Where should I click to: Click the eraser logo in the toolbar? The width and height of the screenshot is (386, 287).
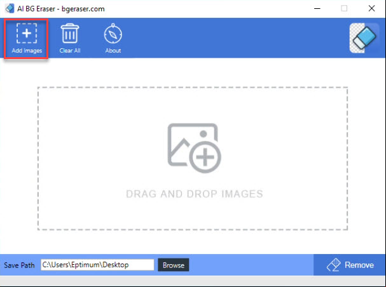tap(364, 38)
